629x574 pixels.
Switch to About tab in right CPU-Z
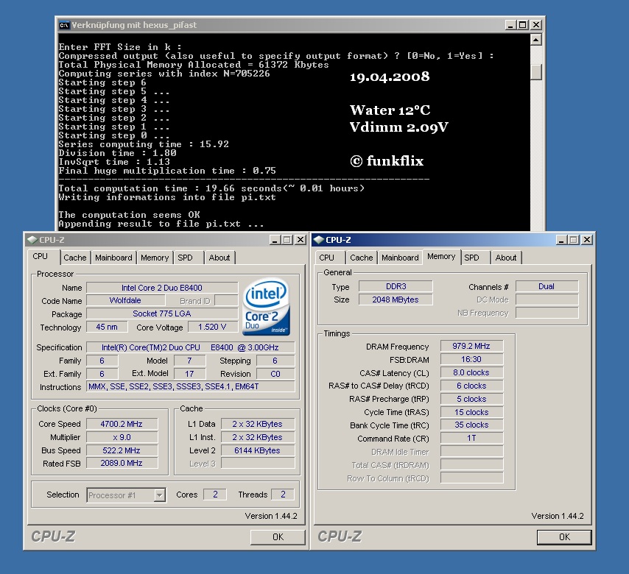point(506,258)
